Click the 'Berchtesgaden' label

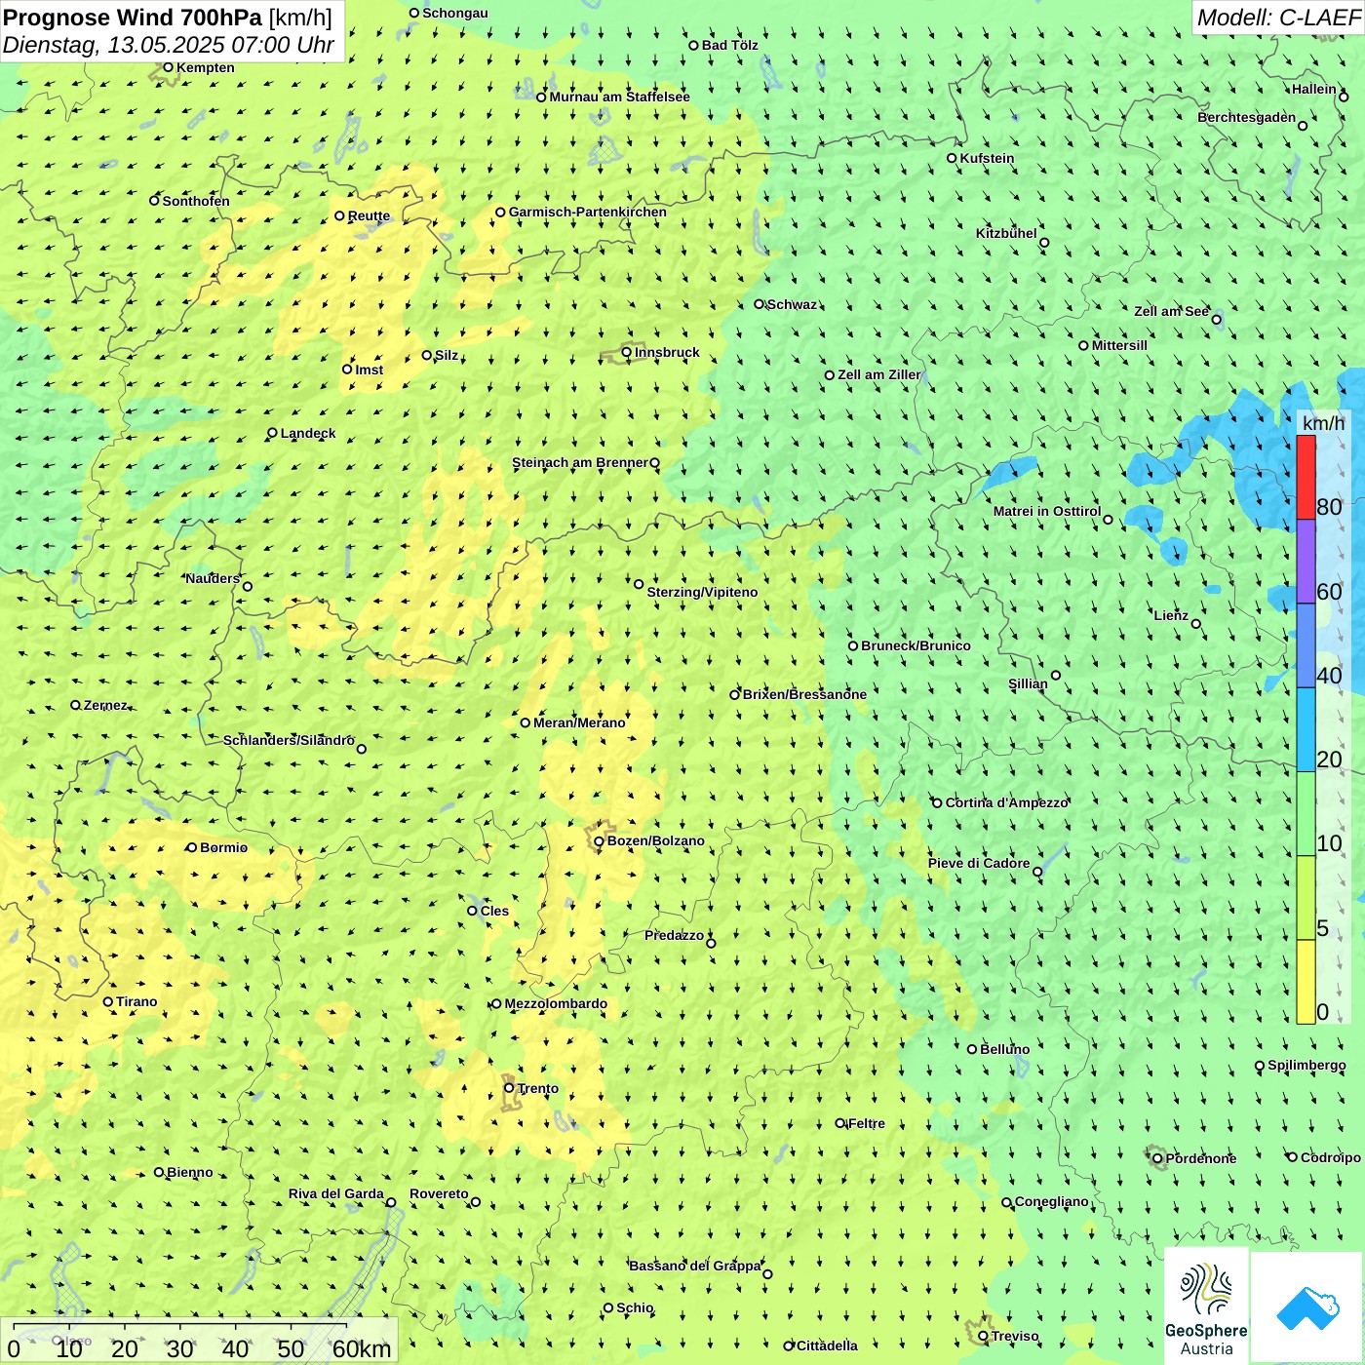point(1246,117)
